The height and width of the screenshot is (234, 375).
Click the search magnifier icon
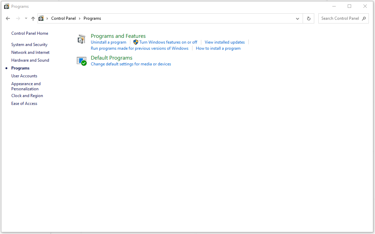(x=364, y=18)
